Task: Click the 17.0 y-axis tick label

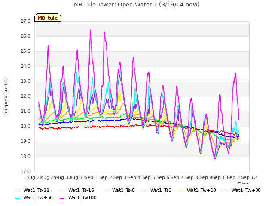Action: coord(26,172)
